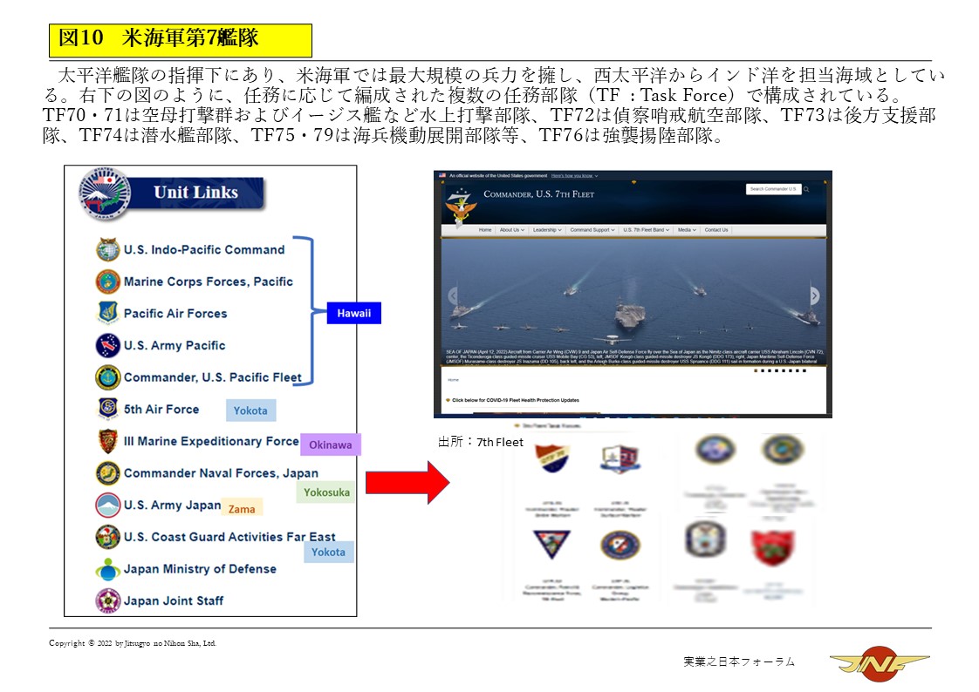Click the red shield task force emblem

tap(773, 547)
